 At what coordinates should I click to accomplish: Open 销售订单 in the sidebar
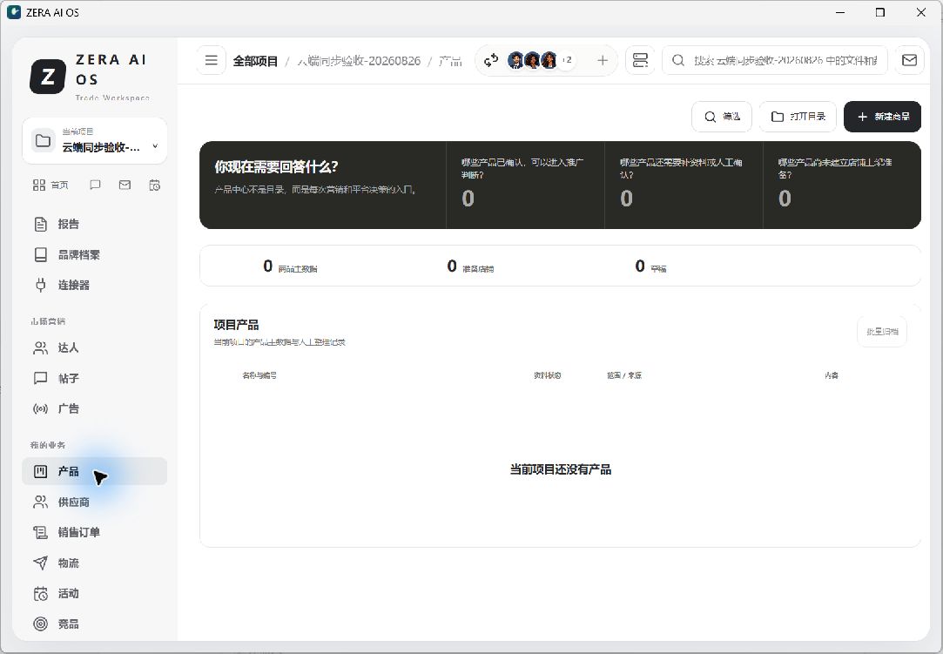pos(94,532)
